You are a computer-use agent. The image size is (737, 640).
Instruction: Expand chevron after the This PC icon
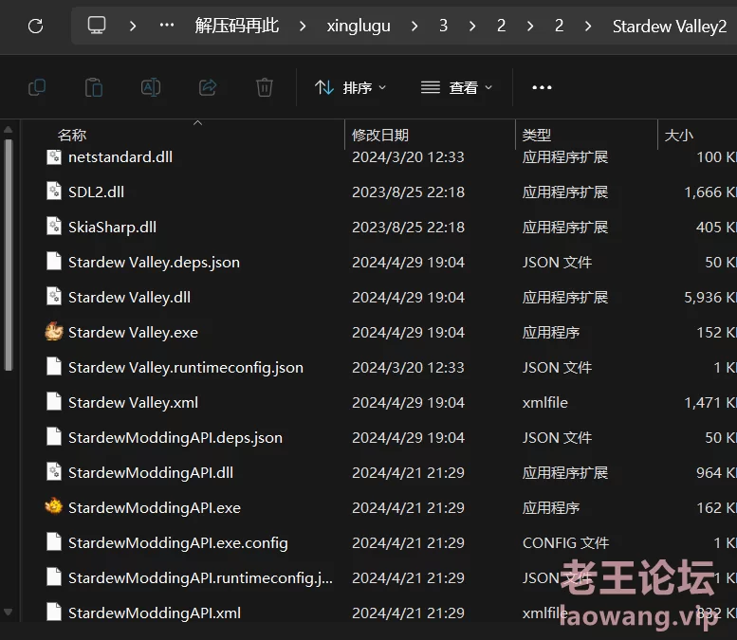pos(133,26)
